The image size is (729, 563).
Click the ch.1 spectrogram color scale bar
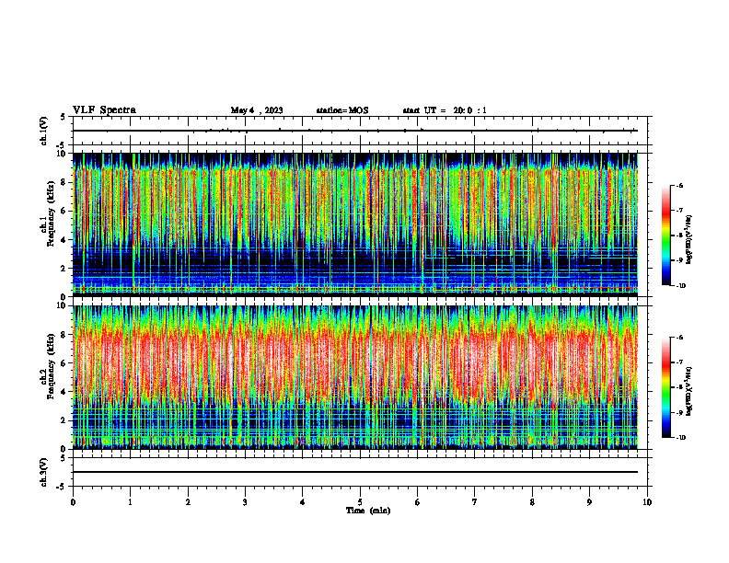pyautogui.click(x=666, y=236)
